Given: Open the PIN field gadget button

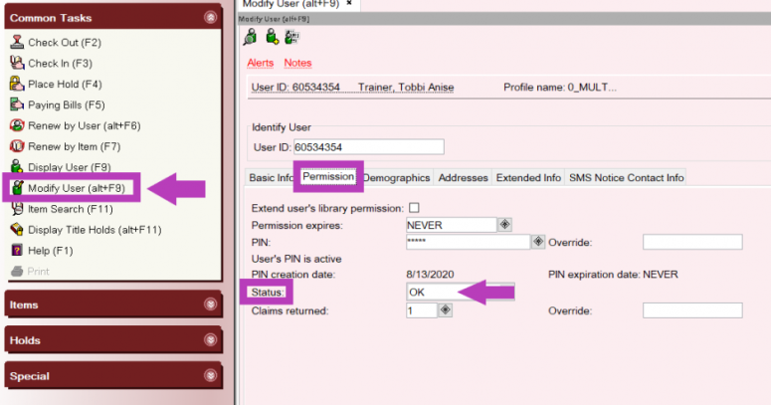Looking at the screenshot, I should click(x=538, y=241).
